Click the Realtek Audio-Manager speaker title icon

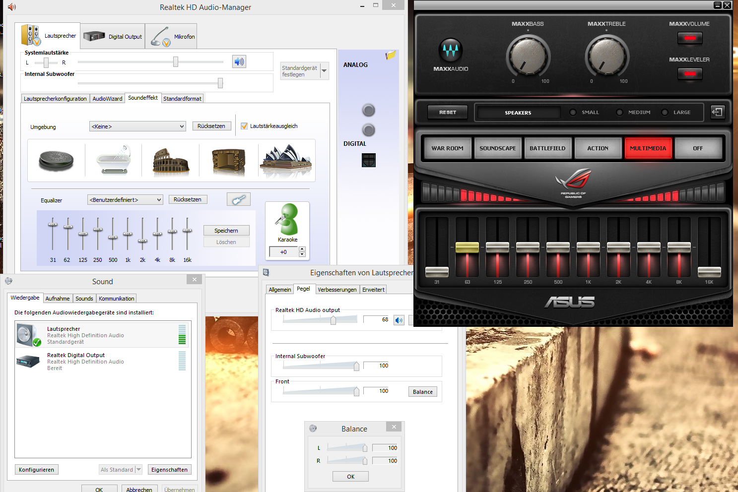12,7
